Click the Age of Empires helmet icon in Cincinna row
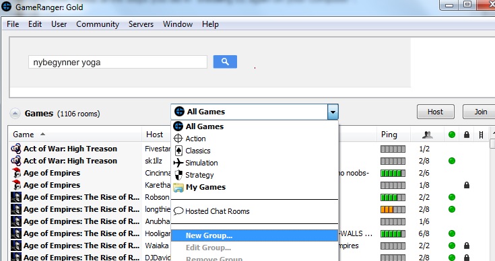 click(16, 173)
